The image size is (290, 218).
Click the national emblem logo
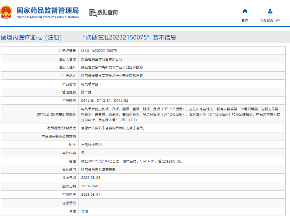(6, 12)
